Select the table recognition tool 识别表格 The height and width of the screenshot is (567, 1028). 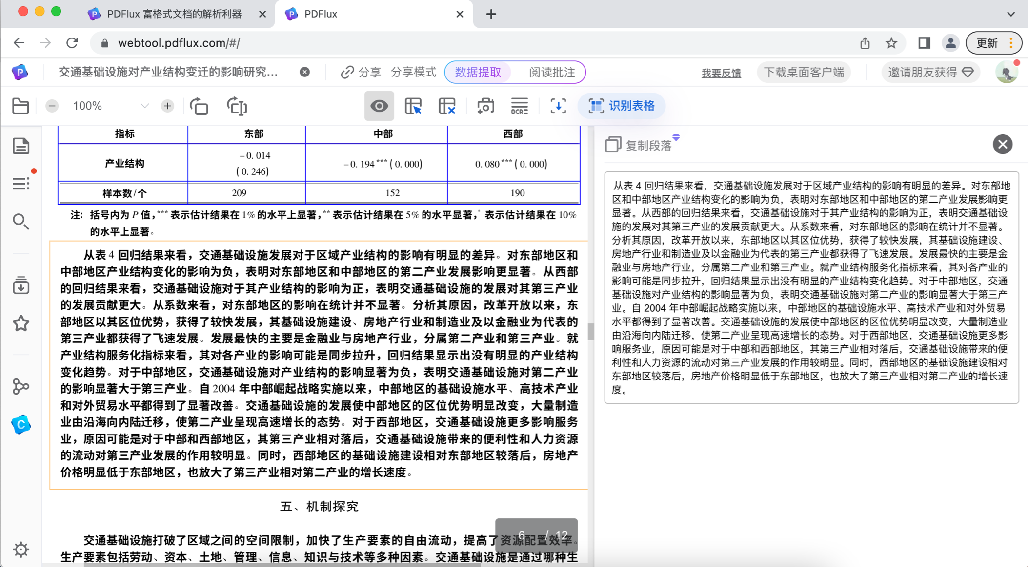click(x=621, y=106)
